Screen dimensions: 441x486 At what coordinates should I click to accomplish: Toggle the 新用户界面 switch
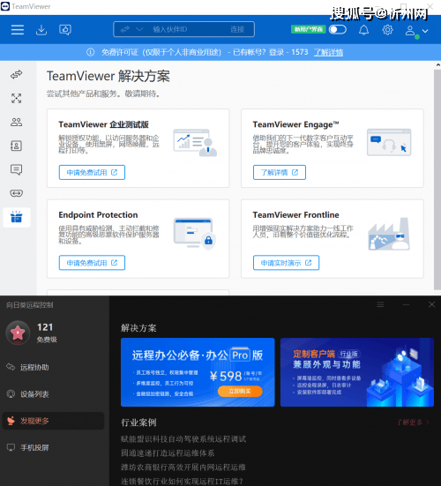(338, 29)
